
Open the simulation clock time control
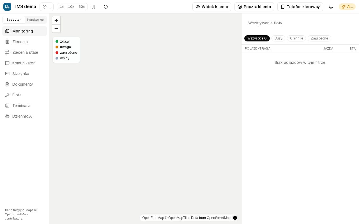(47, 7)
